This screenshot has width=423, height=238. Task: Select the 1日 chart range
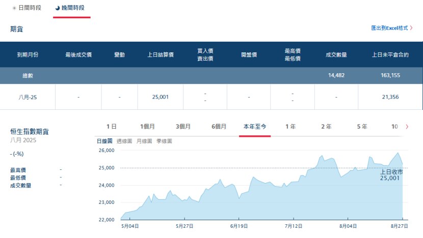[x=111, y=127]
